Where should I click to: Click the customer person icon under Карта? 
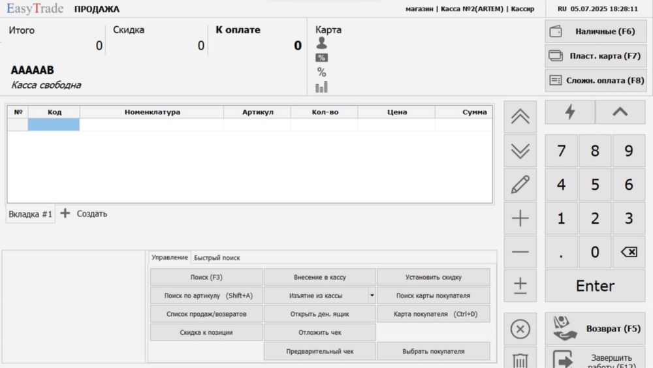click(x=321, y=43)
